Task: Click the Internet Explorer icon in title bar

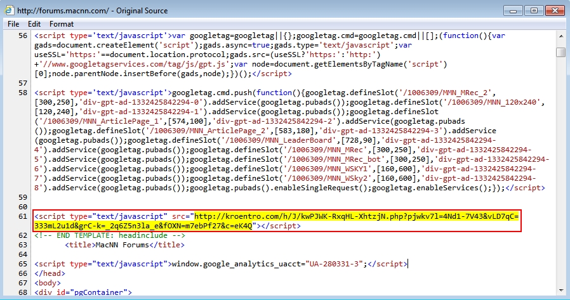Action: click(x=9, y=10)
